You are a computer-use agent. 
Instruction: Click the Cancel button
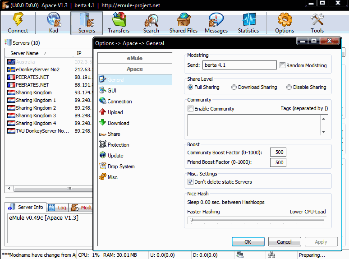pos(285,242)
